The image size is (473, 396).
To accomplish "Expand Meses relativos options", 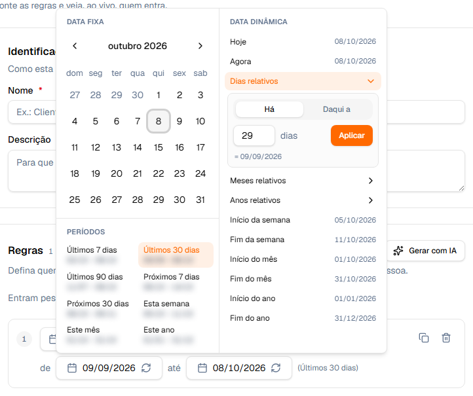I will (303, 181).
